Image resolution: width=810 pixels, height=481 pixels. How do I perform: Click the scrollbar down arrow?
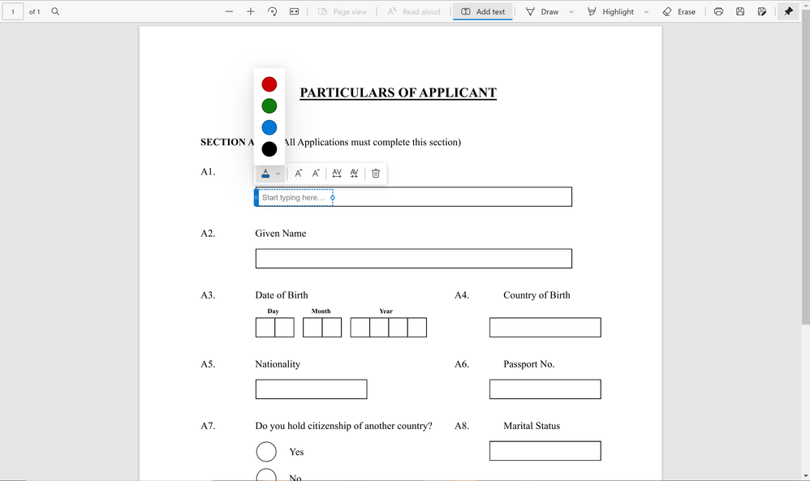[x=805, y=476]
